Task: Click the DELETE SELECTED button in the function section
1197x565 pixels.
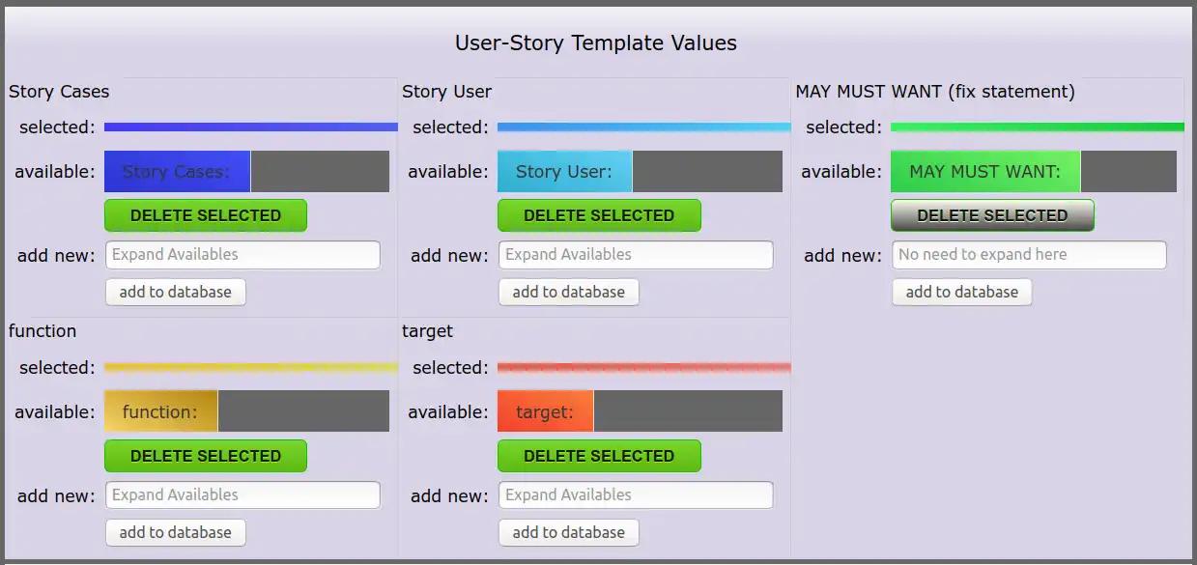Action: (x=205, y=456)
